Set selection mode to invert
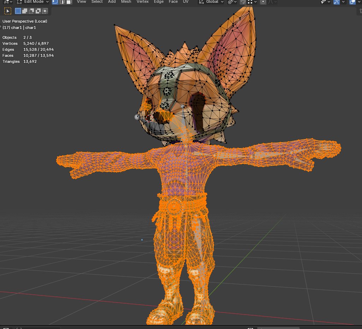Viewport: 362px width, 329px height. (x=38, y=11)
